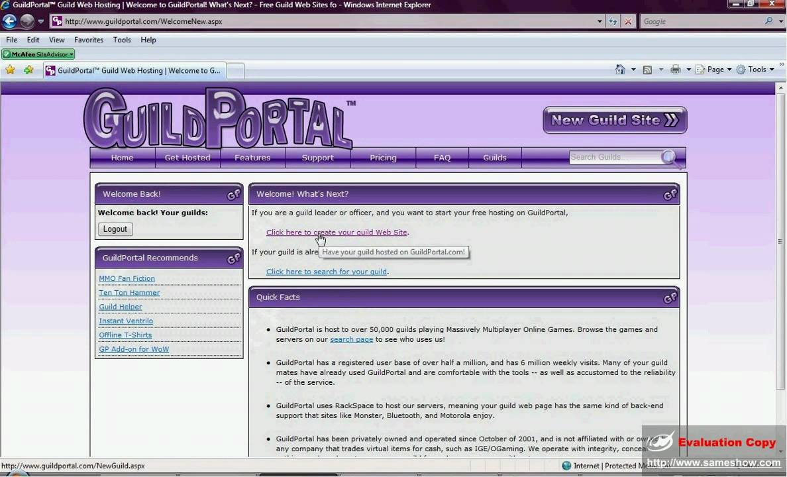
Task: Click the GuildPortal site icon in address bar
Action: pyautogui.click(x=57, y=21)
